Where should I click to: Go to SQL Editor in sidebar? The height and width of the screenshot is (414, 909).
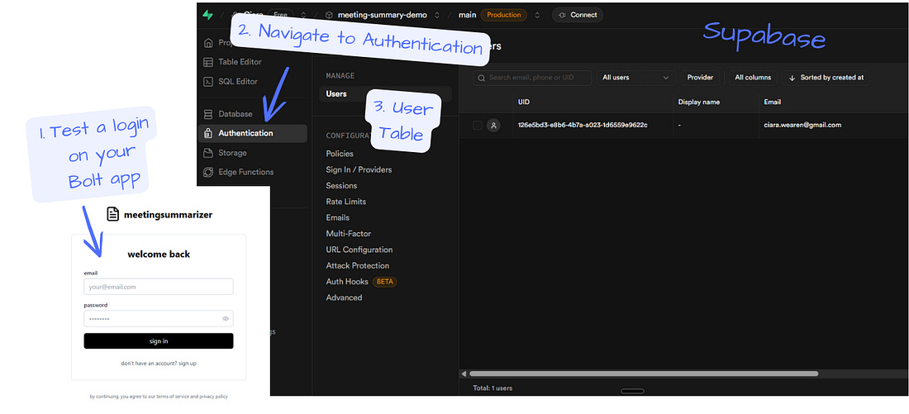(238, 82)
